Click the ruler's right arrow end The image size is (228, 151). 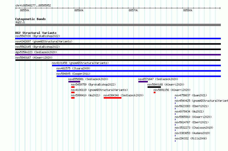[220, 8]
